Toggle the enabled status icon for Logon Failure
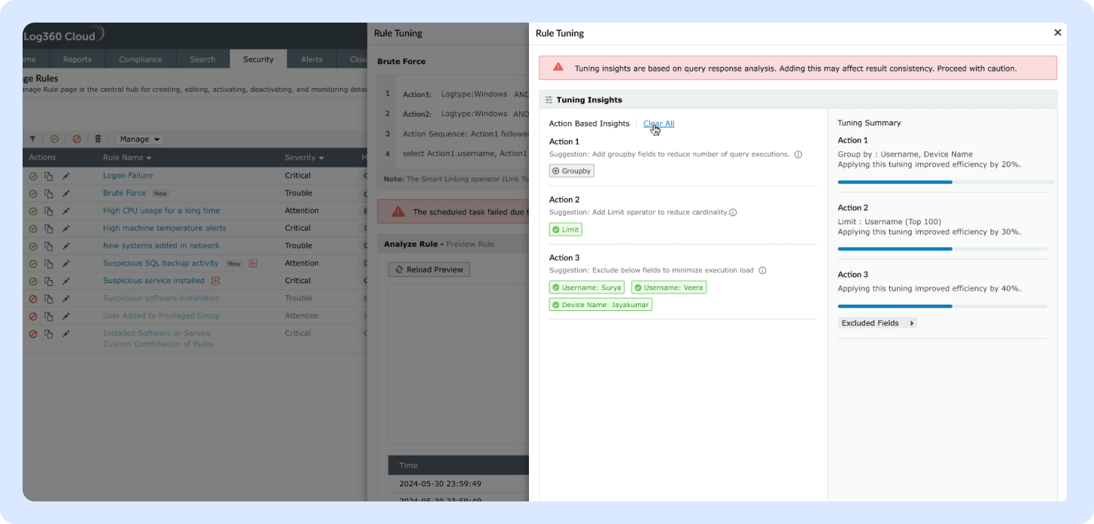This screenshot has width=1094, height=524. (33, 176)
